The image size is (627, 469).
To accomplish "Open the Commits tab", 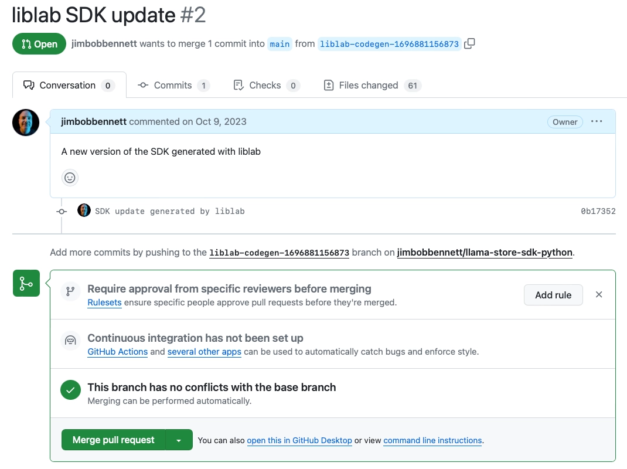I will click(173, 85).
